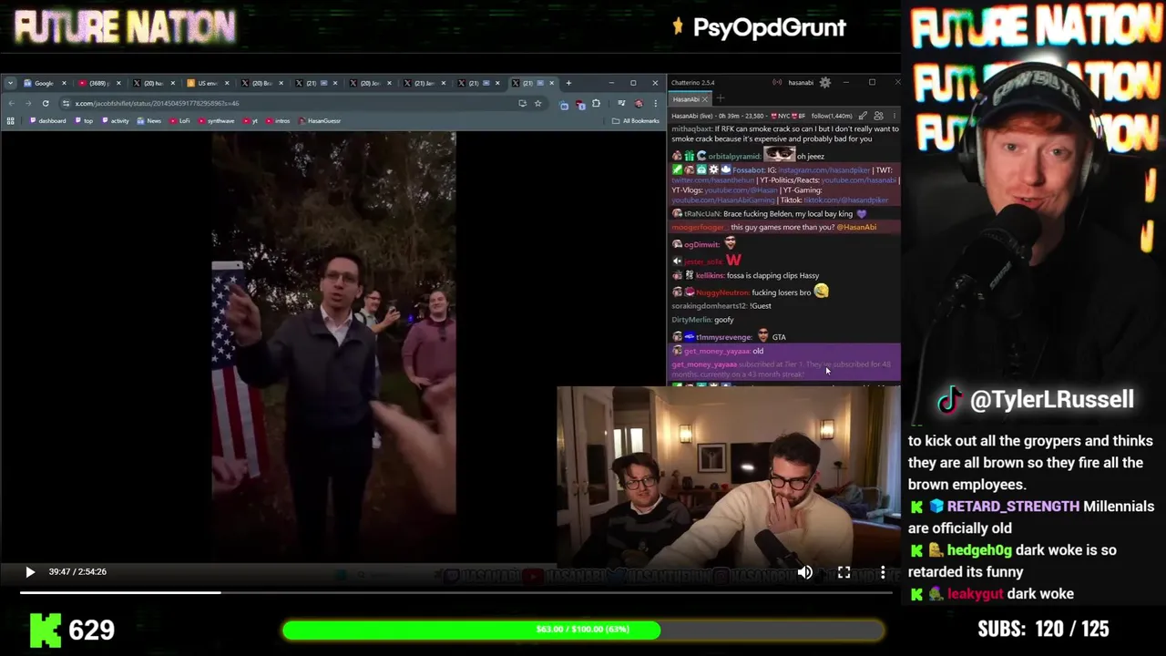Open the activity bookmark
The width and height of the screenshot is (1166, 656).
[116, 120]
